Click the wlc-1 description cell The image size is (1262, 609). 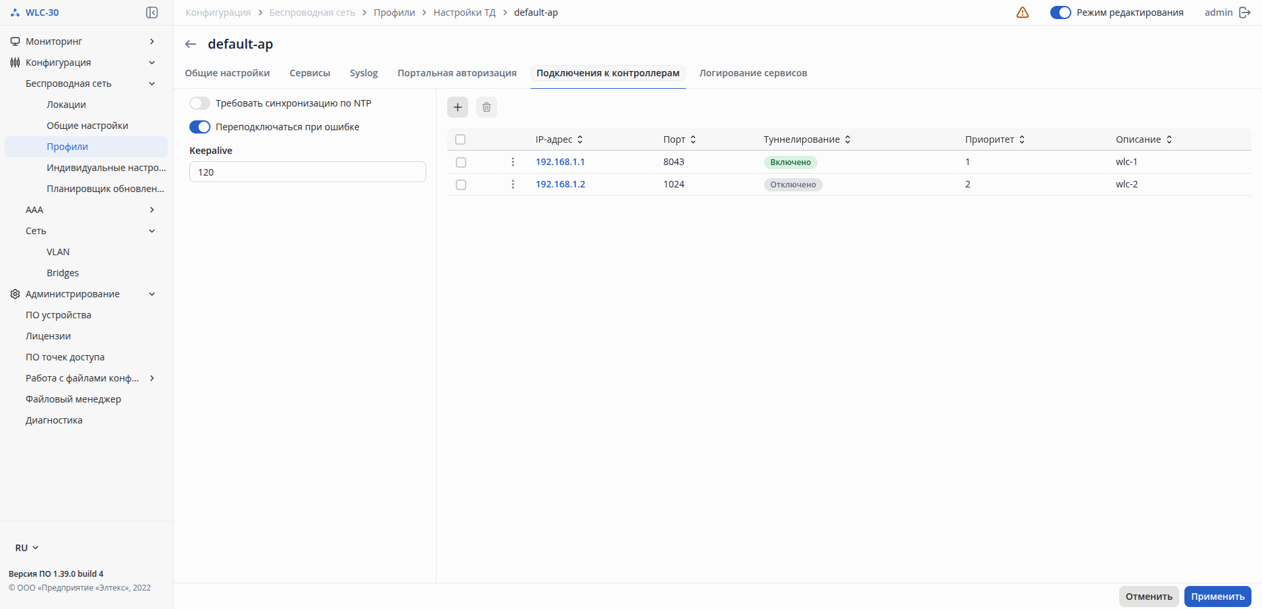tap(1127, 162)
